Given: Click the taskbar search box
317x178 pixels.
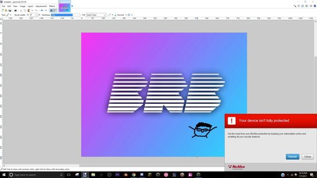Looking at the screenshot, I should pos(36,175).
